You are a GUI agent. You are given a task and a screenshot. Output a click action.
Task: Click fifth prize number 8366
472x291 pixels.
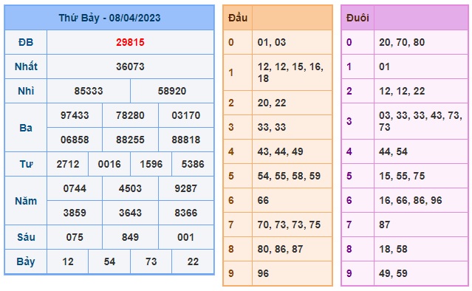click(185, 213)
